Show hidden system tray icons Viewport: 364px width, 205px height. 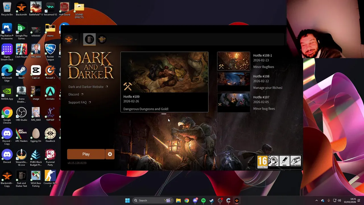317,200
